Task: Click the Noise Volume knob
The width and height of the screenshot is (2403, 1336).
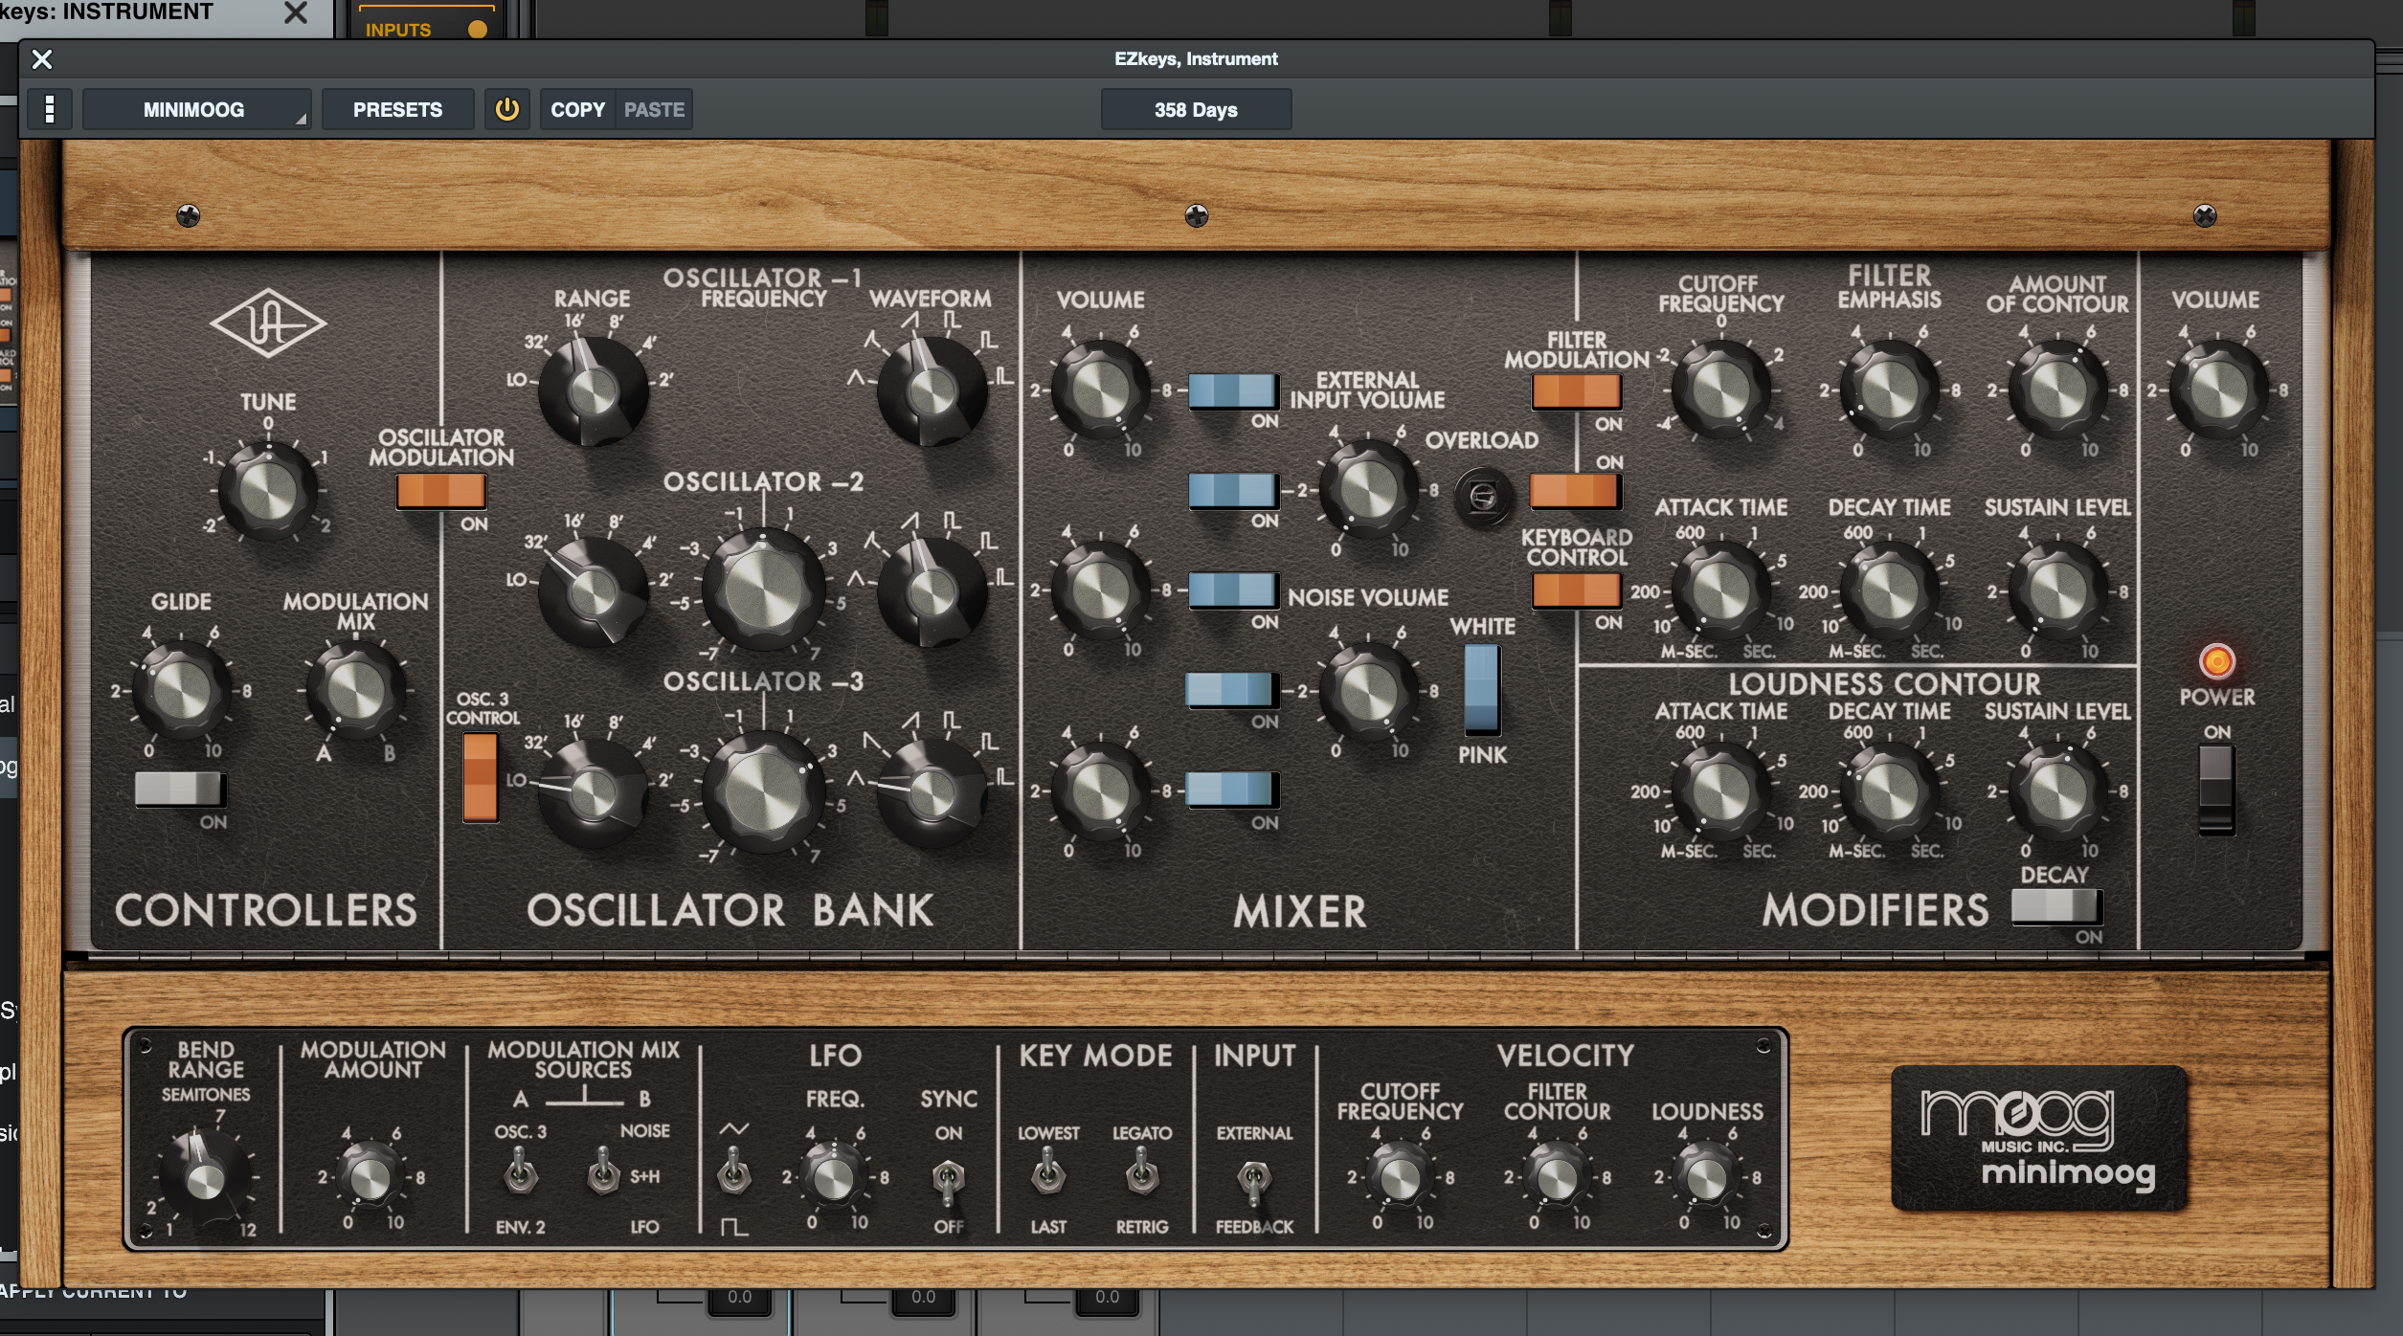Action: point(1368,690)
